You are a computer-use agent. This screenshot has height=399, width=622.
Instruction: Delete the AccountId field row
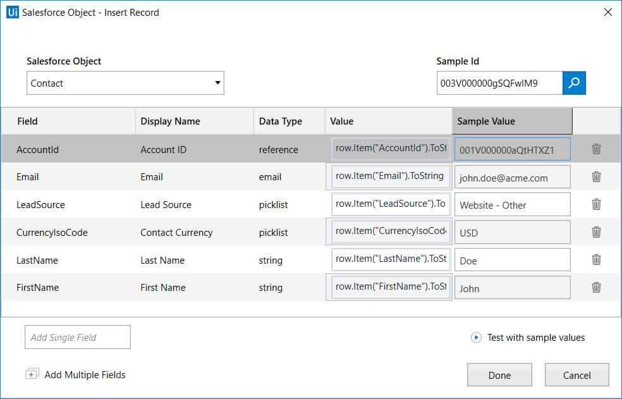596,149
